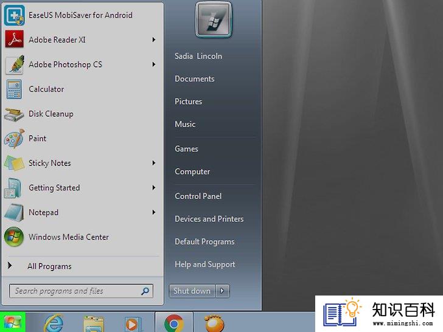Open Help and Support
Screen dimensions: 443x332
point(205,265)
